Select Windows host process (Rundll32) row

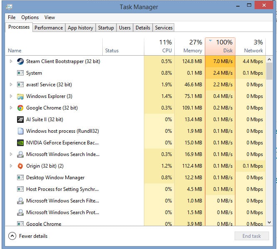pos(136,131)
